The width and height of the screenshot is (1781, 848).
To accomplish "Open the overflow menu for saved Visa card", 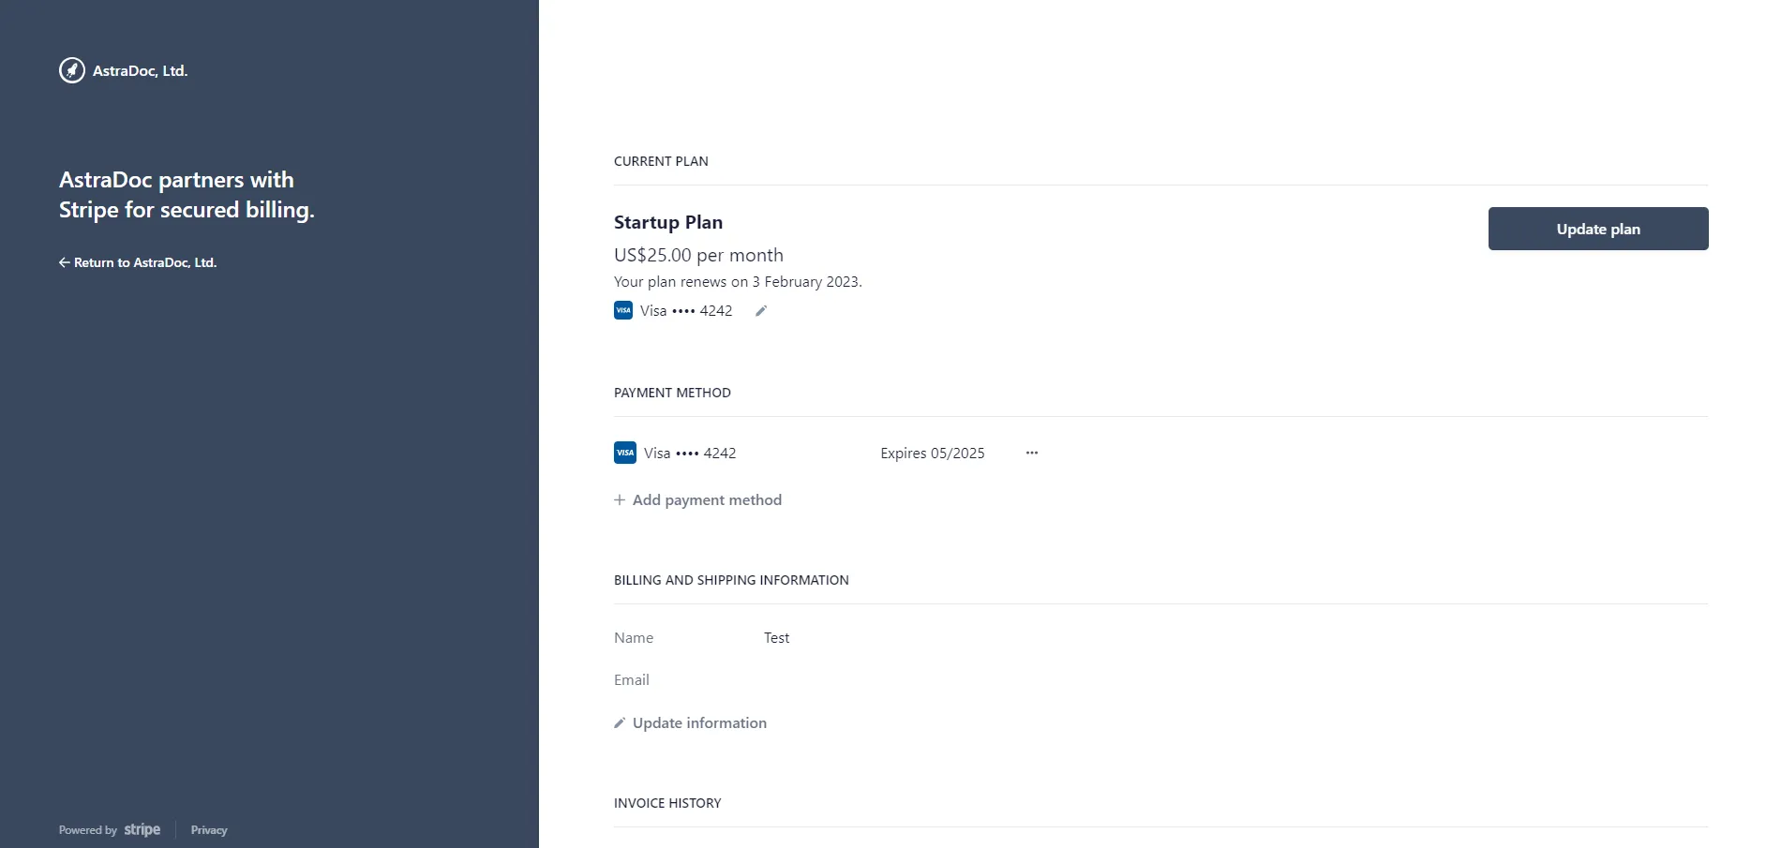I will point(1032,453).
